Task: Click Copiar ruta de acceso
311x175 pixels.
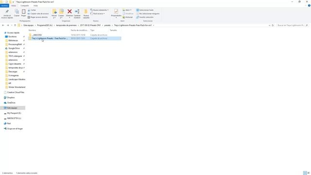Action: pos(38,14)
